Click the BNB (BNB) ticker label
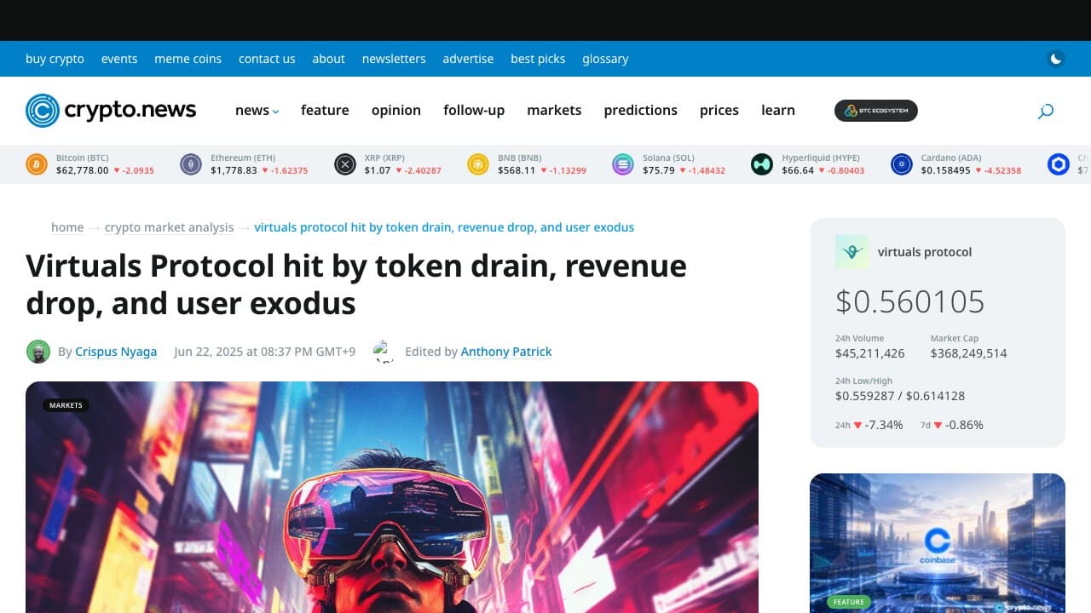 click(x=520, y=158)
